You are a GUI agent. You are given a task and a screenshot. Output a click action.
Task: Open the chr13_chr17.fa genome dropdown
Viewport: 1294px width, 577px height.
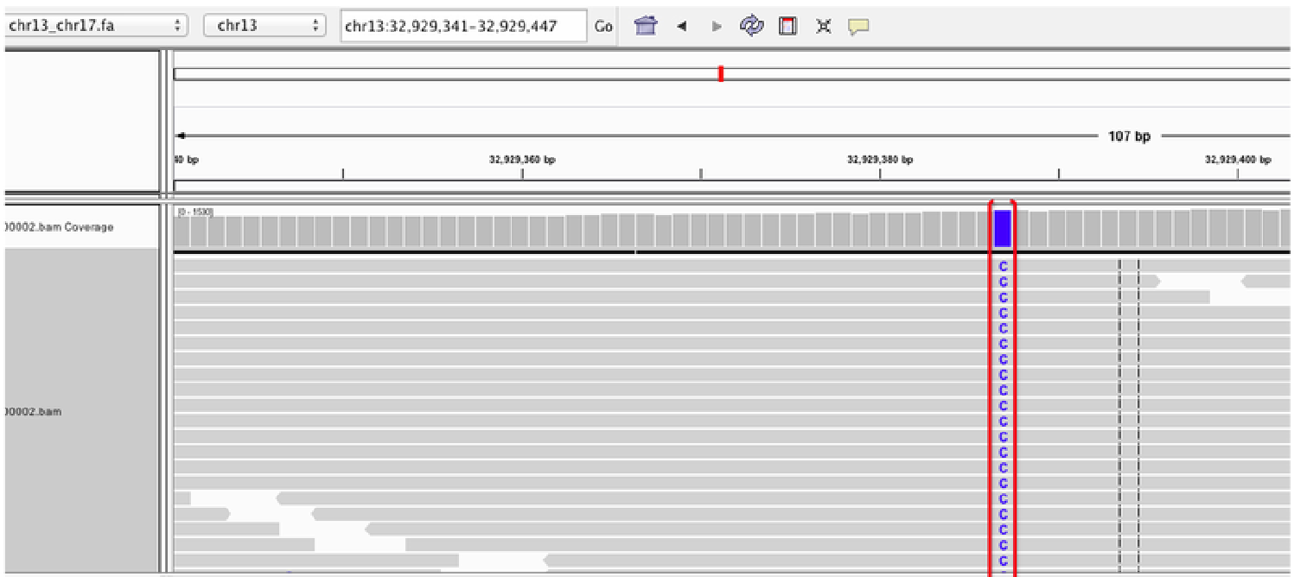click(x=95, y=26)
